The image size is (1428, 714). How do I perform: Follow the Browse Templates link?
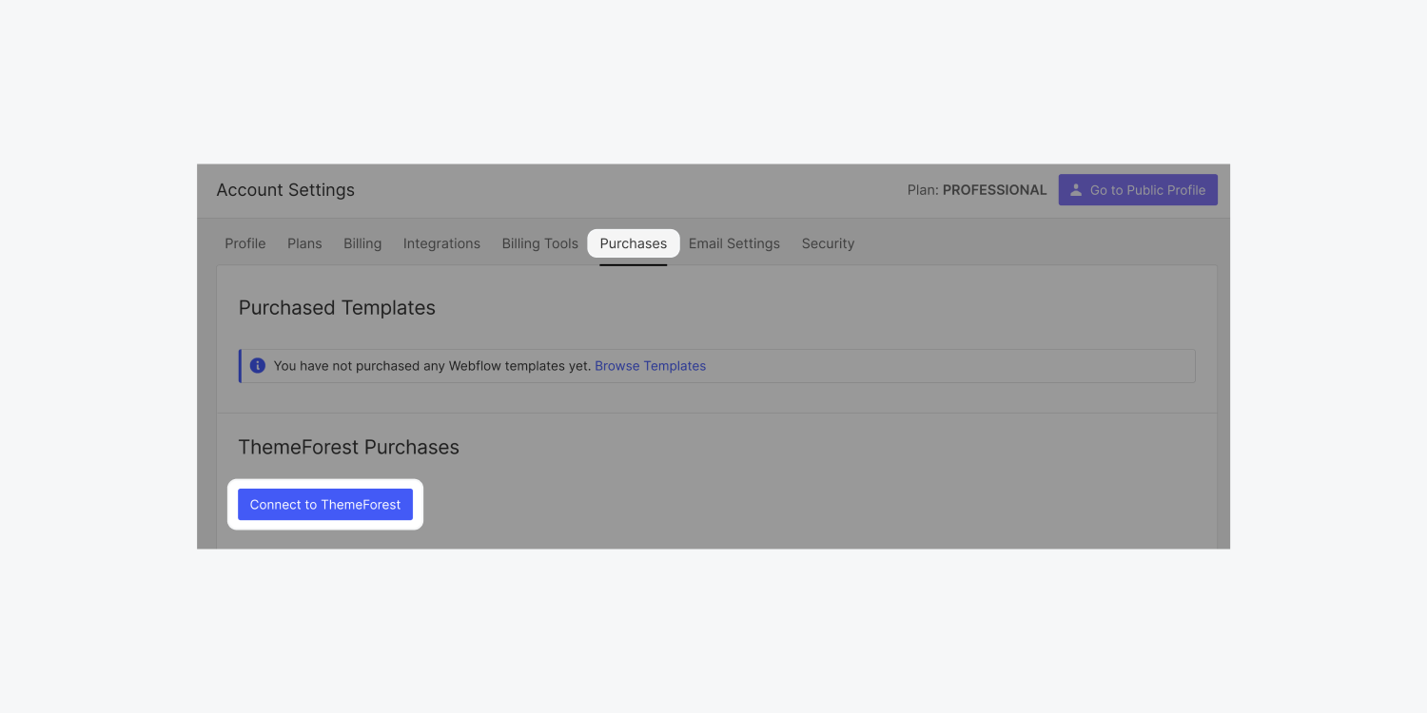(650, 366)
